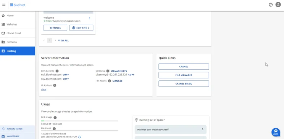The width and height of the screenshot is (284, 139).
Task: Select the Hosting menu item
Action: pyautogui.click(x=18, y=51)
